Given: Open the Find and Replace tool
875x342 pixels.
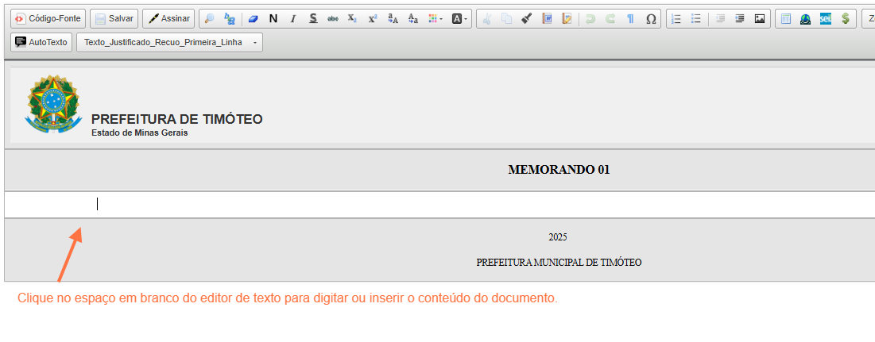Looking at the screenshot, I should point(230,18).
